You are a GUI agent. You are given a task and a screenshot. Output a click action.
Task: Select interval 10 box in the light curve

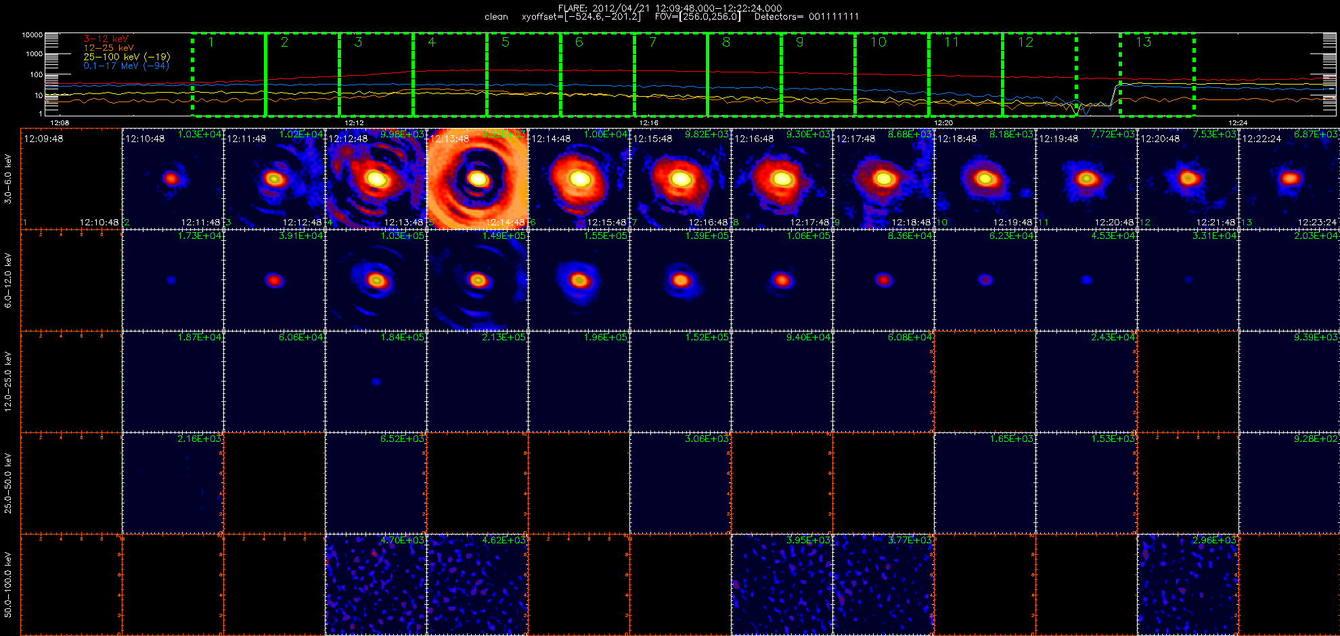892,74
